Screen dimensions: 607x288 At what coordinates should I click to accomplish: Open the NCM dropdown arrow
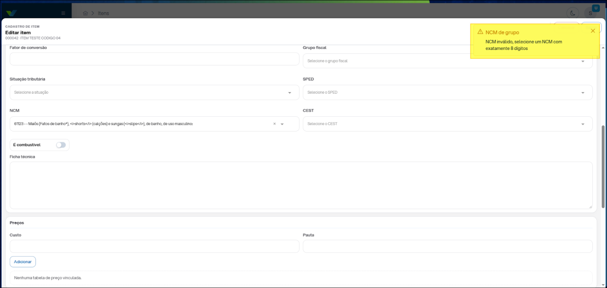(282, 124)
